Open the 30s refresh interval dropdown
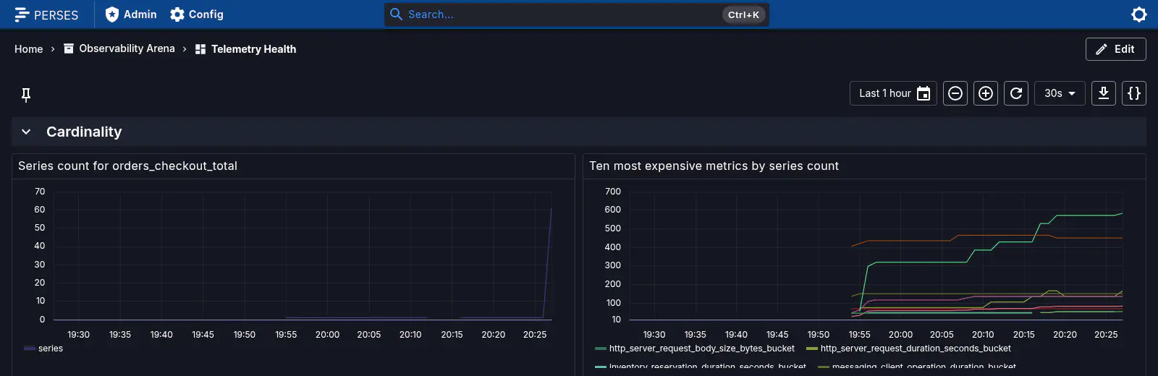1158x376 pixels. pos(1060,93)
